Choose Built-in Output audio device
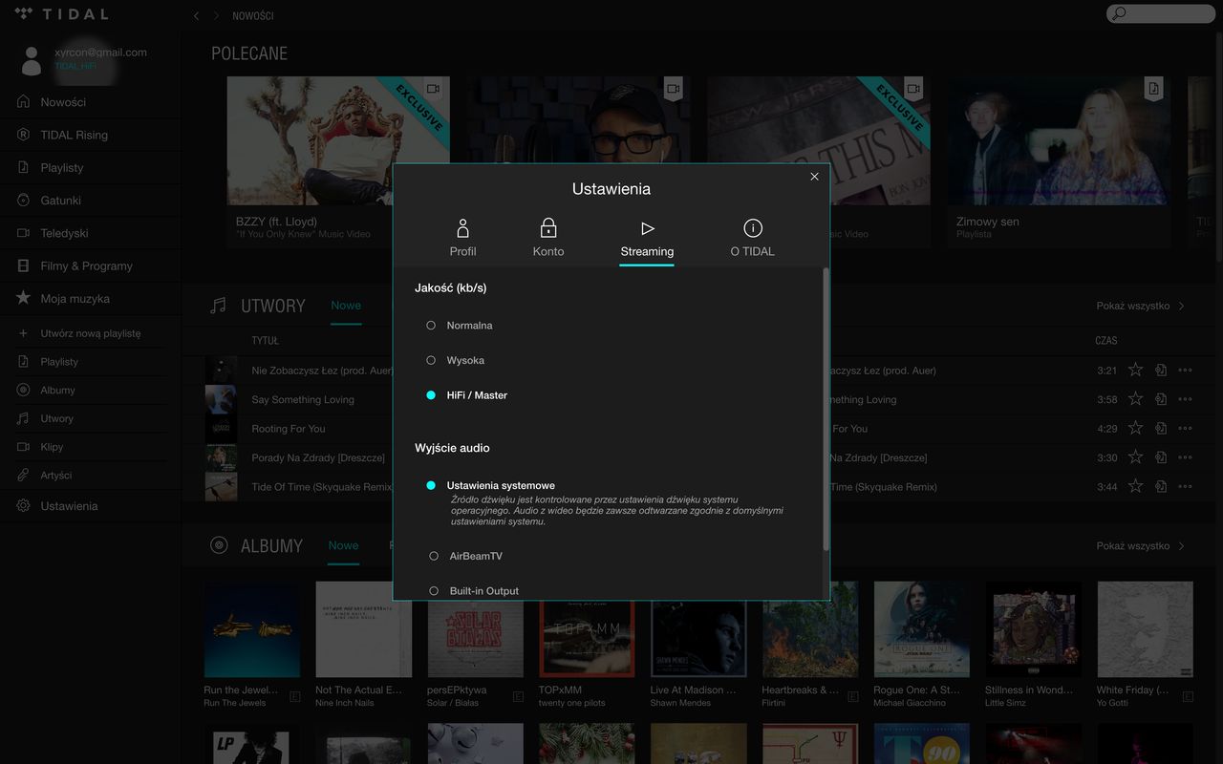The width and height of the screenshot is (1223, 764). [x=474, y=591]
